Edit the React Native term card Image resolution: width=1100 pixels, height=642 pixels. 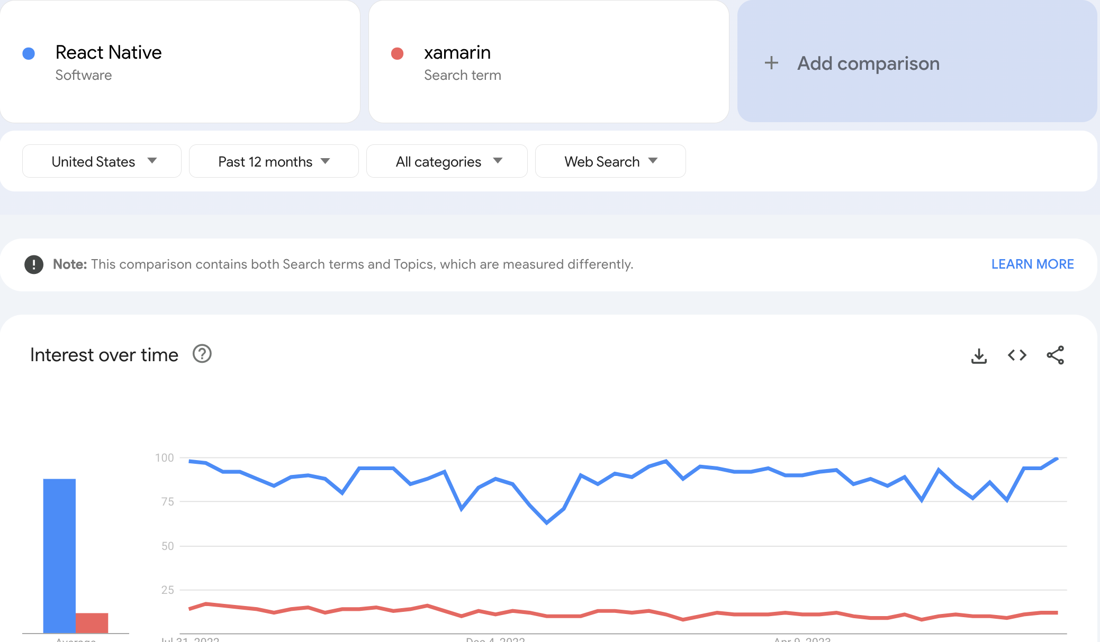click(x=180, y=61)
